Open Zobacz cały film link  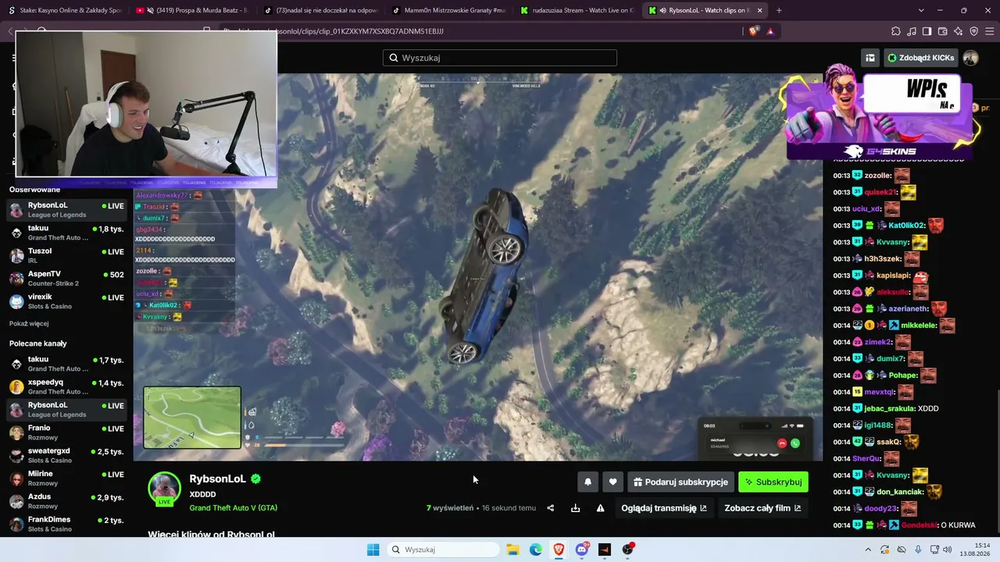[762, 508]
